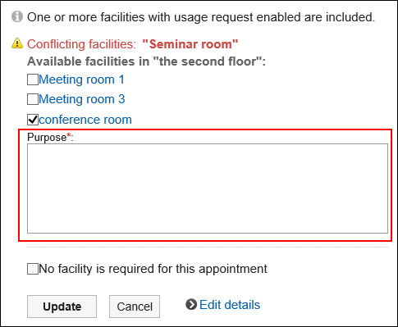Click the red "Seminar room" conflict text

tap(190, 44)
